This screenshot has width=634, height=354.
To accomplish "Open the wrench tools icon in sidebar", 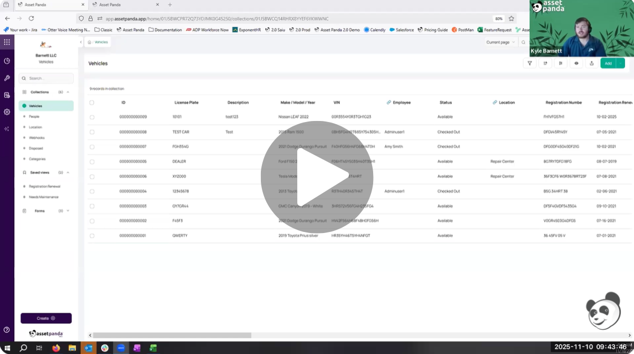I will (7, 78).
